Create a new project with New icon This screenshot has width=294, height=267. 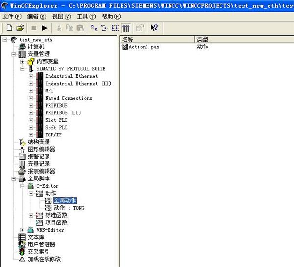tap(9, 28)
